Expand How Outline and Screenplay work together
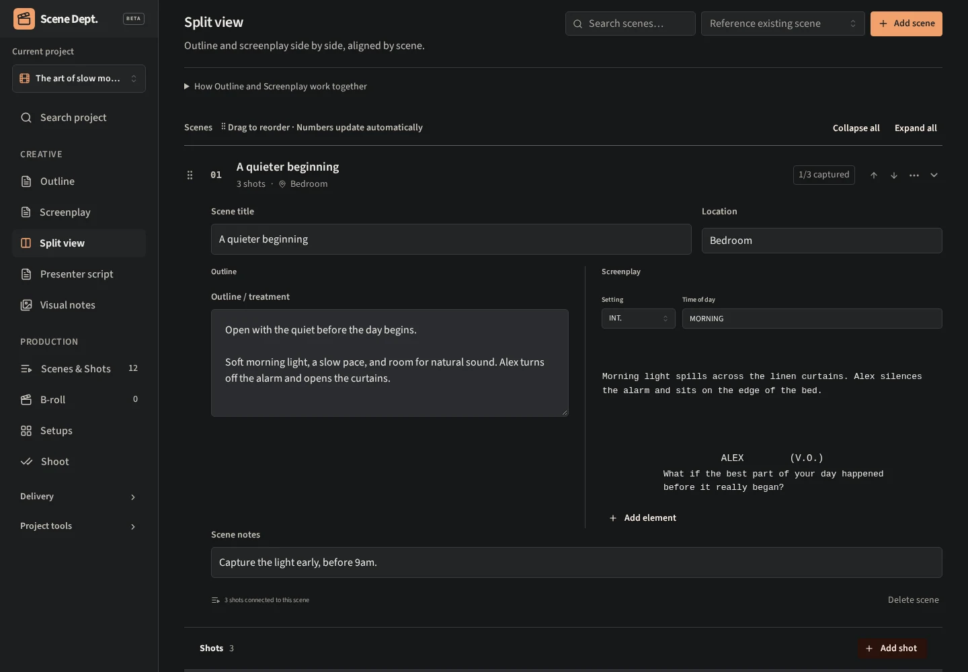This screenshot has height=672, width=968. coord(276,86)
